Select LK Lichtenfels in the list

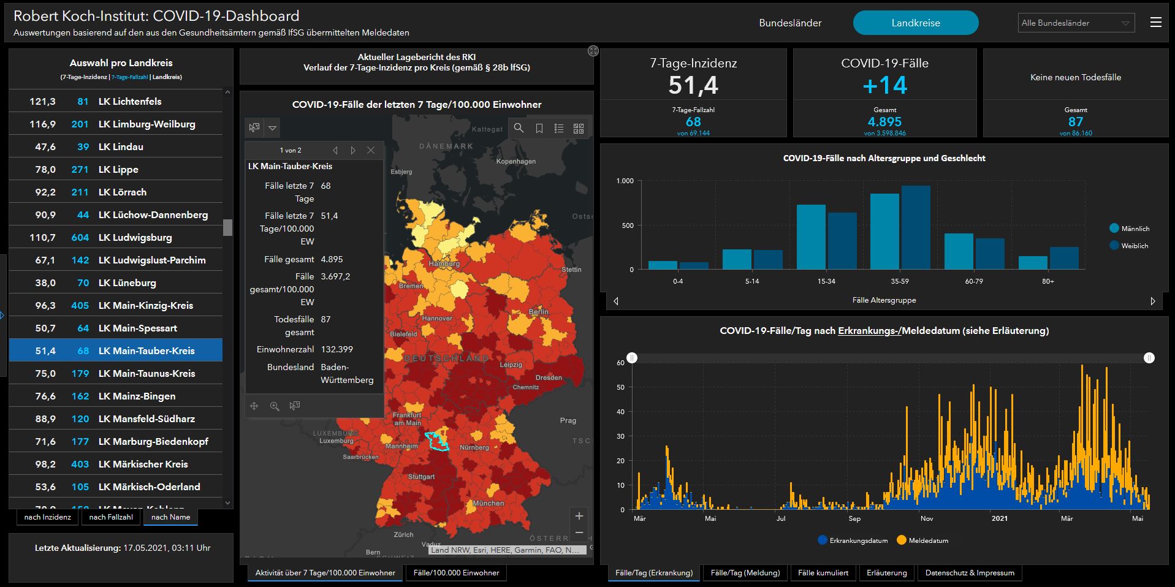pyautogui.click(x=116, y=101)
